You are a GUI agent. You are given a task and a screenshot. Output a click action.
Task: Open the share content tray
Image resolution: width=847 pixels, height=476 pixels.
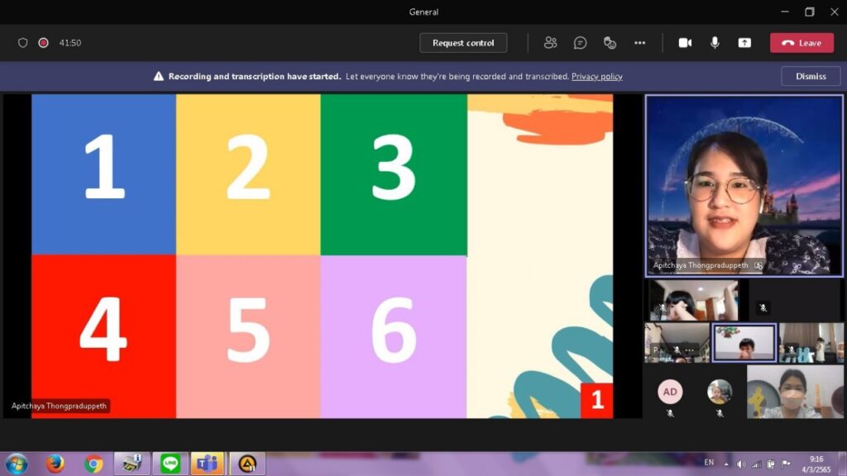[744, 43]
